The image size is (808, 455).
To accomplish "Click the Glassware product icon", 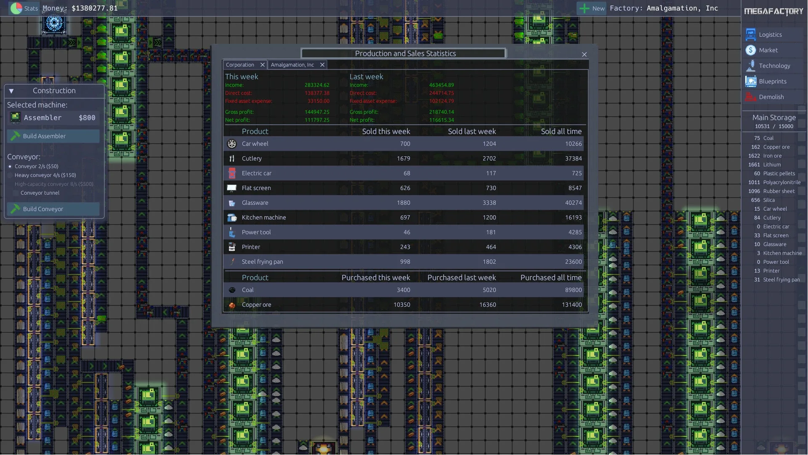I will (x=232, y=203).
